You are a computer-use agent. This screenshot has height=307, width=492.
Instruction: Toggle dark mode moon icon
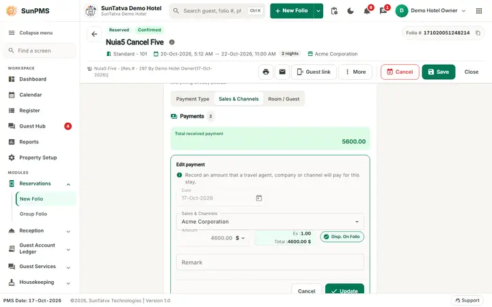[351, 11]
